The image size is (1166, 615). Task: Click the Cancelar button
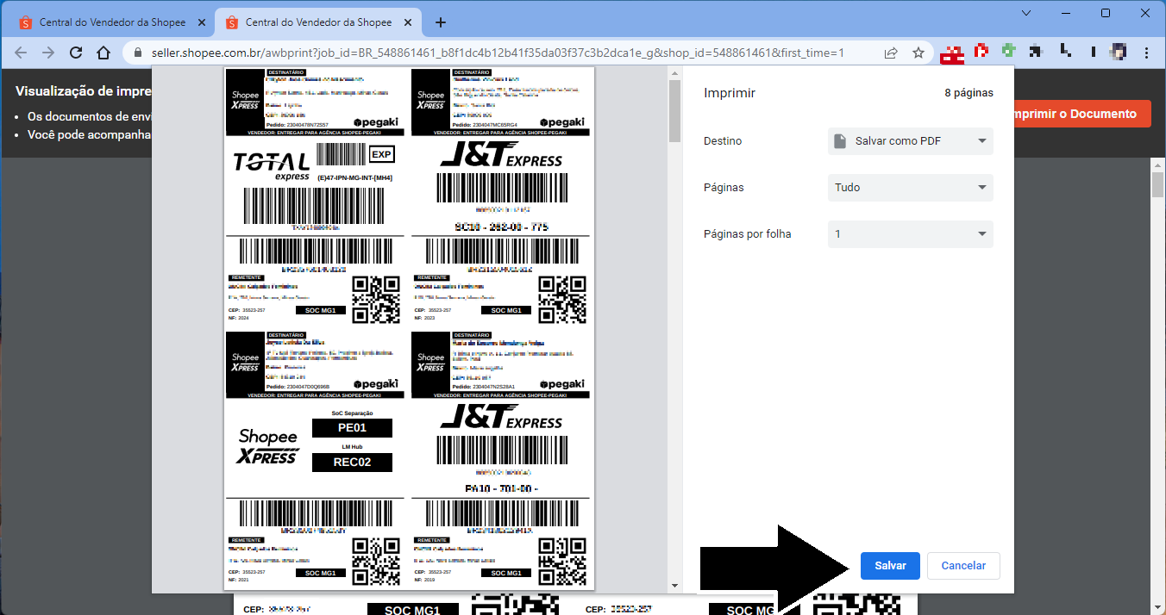(962, 566)
